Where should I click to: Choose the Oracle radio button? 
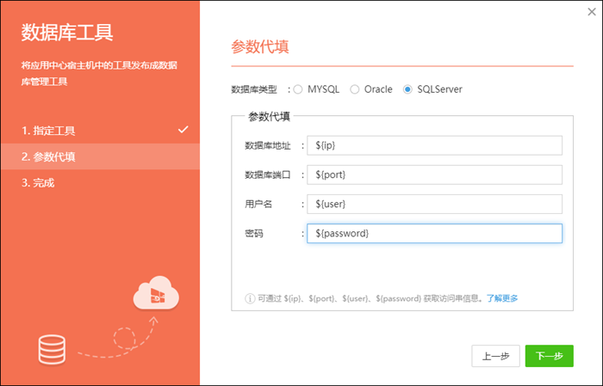[x=355, y=89]
